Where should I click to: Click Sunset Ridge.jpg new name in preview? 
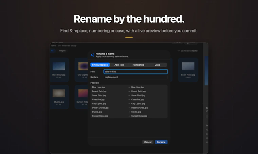click(140, 116)
